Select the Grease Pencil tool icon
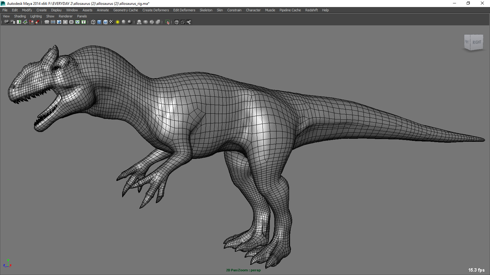 pos(37,22)
